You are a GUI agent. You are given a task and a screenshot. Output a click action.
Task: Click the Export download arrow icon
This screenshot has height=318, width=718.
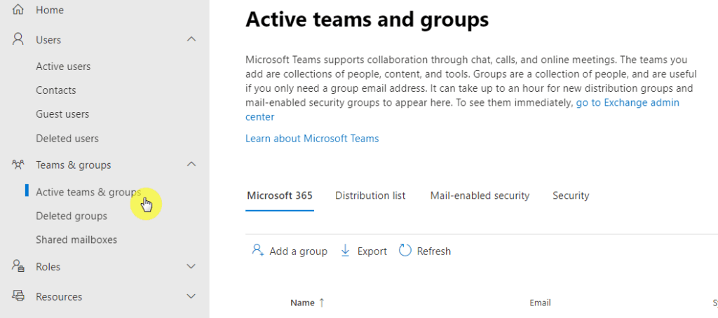point(345,250)
